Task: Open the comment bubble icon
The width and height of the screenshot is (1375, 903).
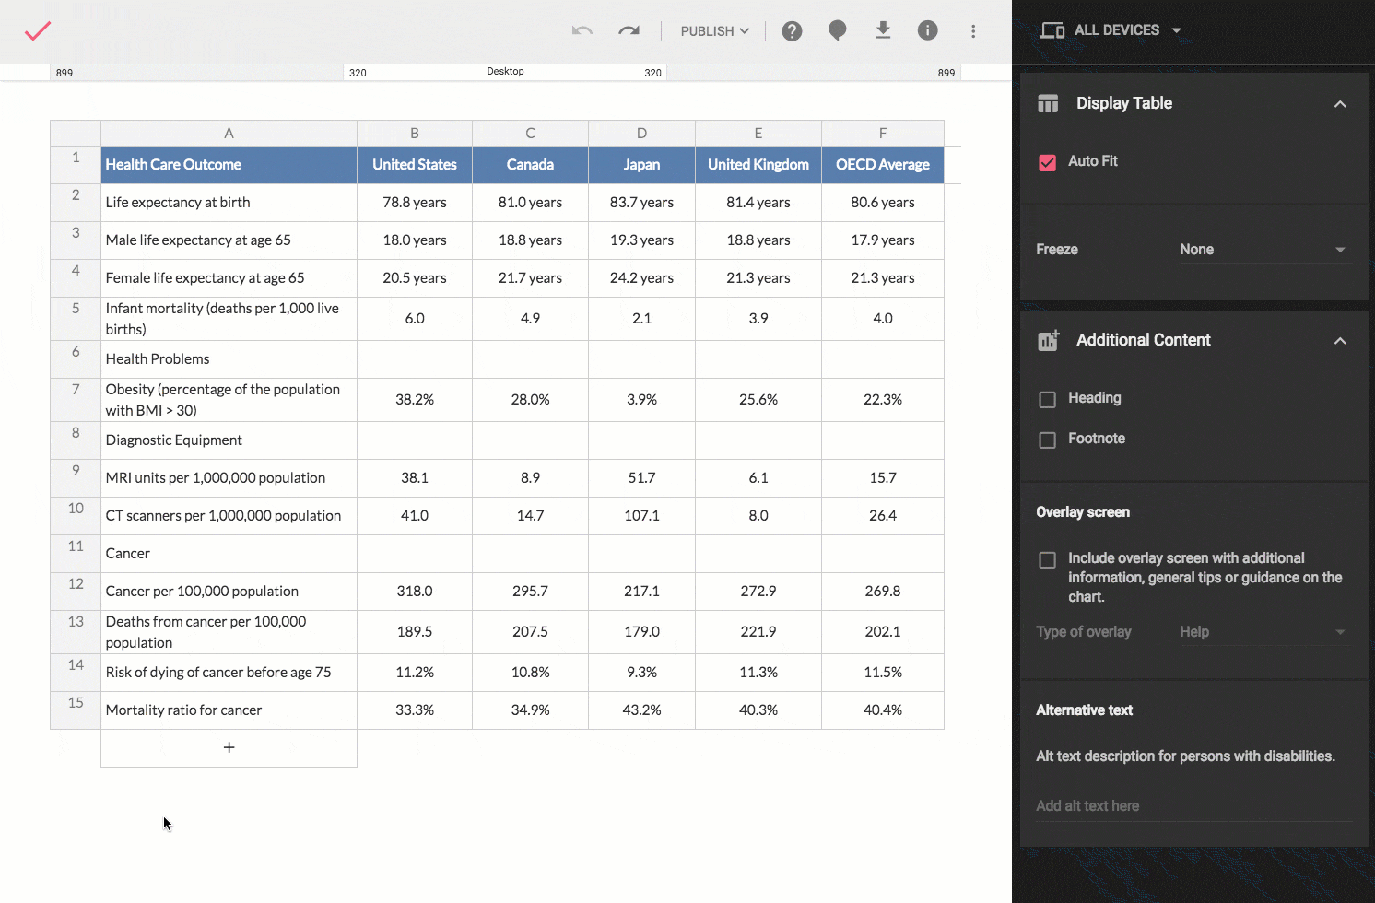Action: [x=837, y=31]
